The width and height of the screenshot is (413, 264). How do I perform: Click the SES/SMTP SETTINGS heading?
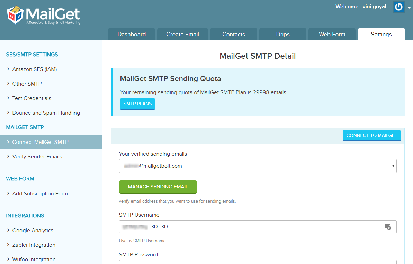(x=32, y=55)
